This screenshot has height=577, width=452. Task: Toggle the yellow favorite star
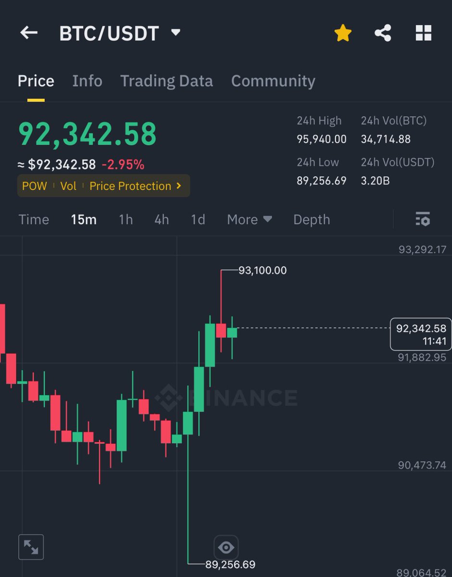coord(343,33)
